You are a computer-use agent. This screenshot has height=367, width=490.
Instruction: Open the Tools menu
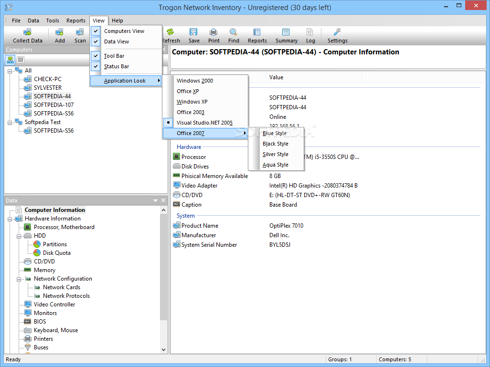pos(53,21)
